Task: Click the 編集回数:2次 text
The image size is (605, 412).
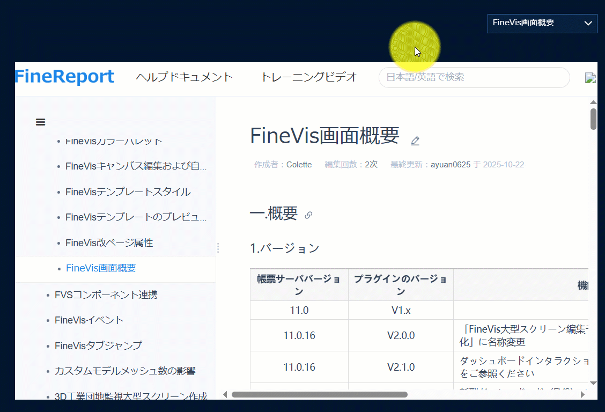Action: pos(351,165)
